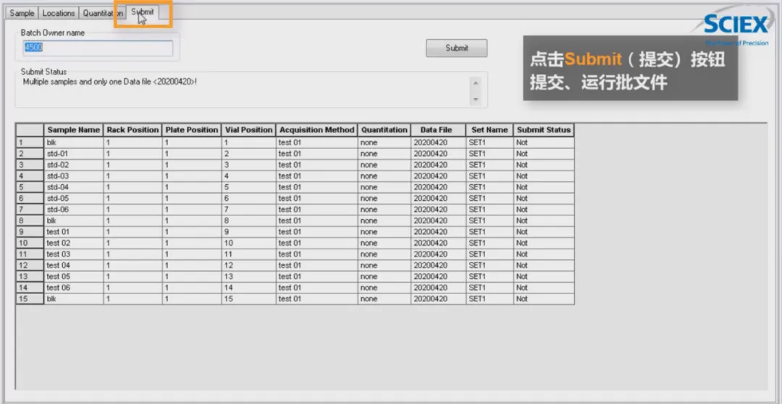782x404 pixels.
Task: Click the Submit button
Action: coord(456,48)
